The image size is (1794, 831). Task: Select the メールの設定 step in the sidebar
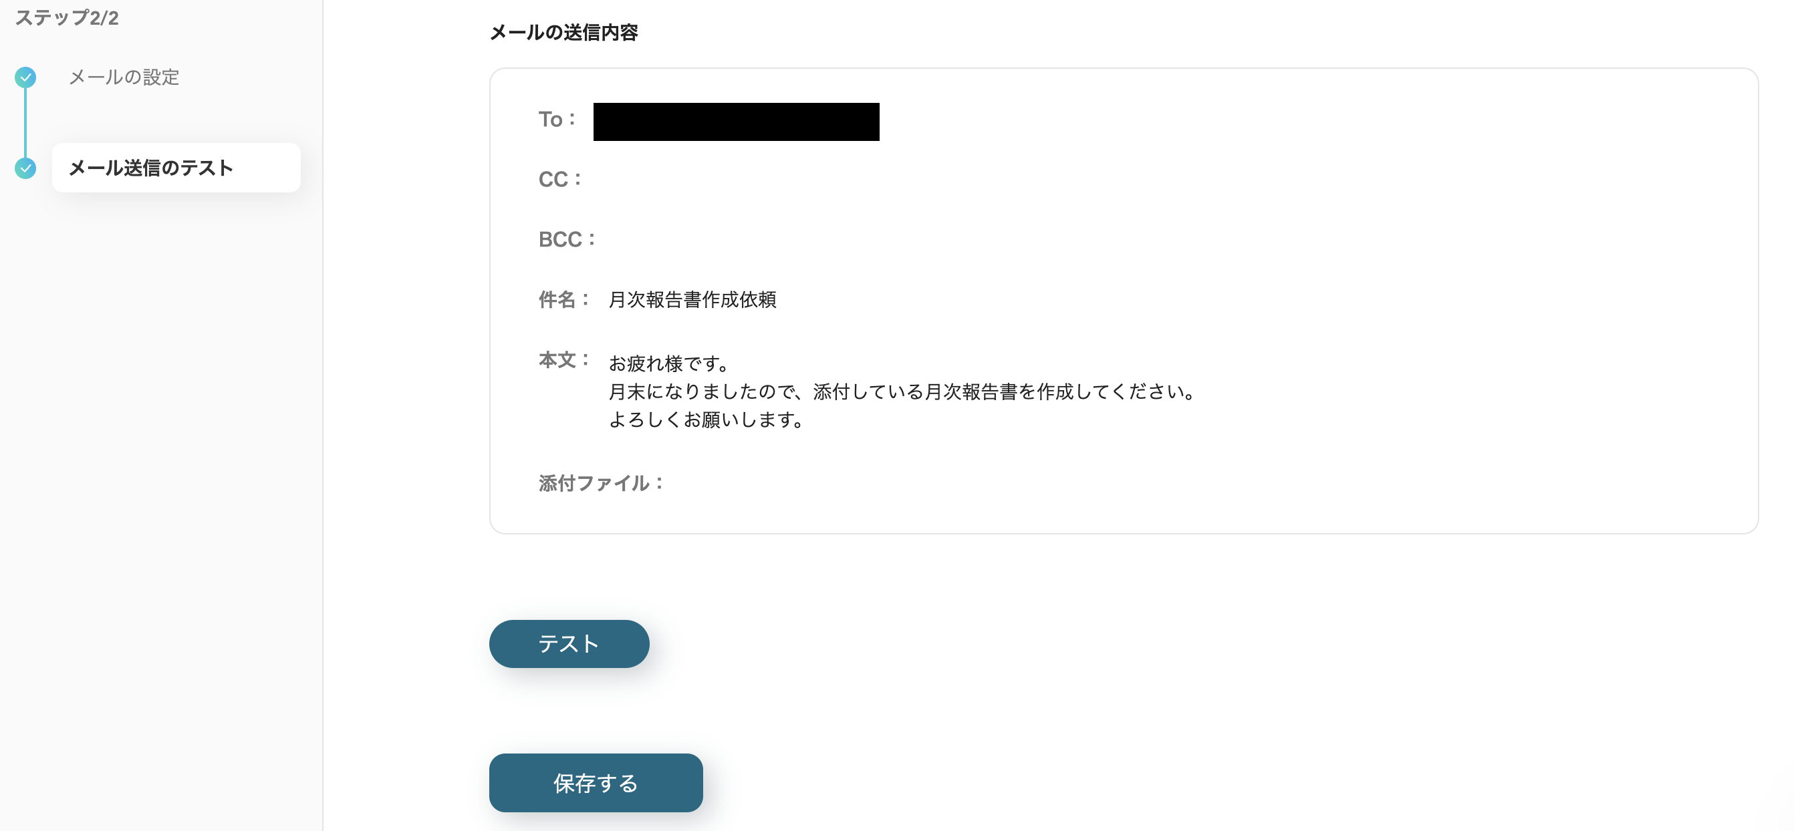click(x=124, y=78)
